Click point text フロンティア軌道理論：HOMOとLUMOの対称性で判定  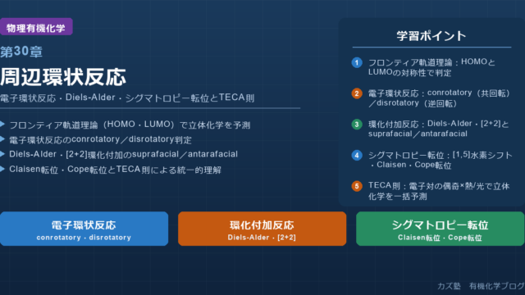(x=431, y=67)
